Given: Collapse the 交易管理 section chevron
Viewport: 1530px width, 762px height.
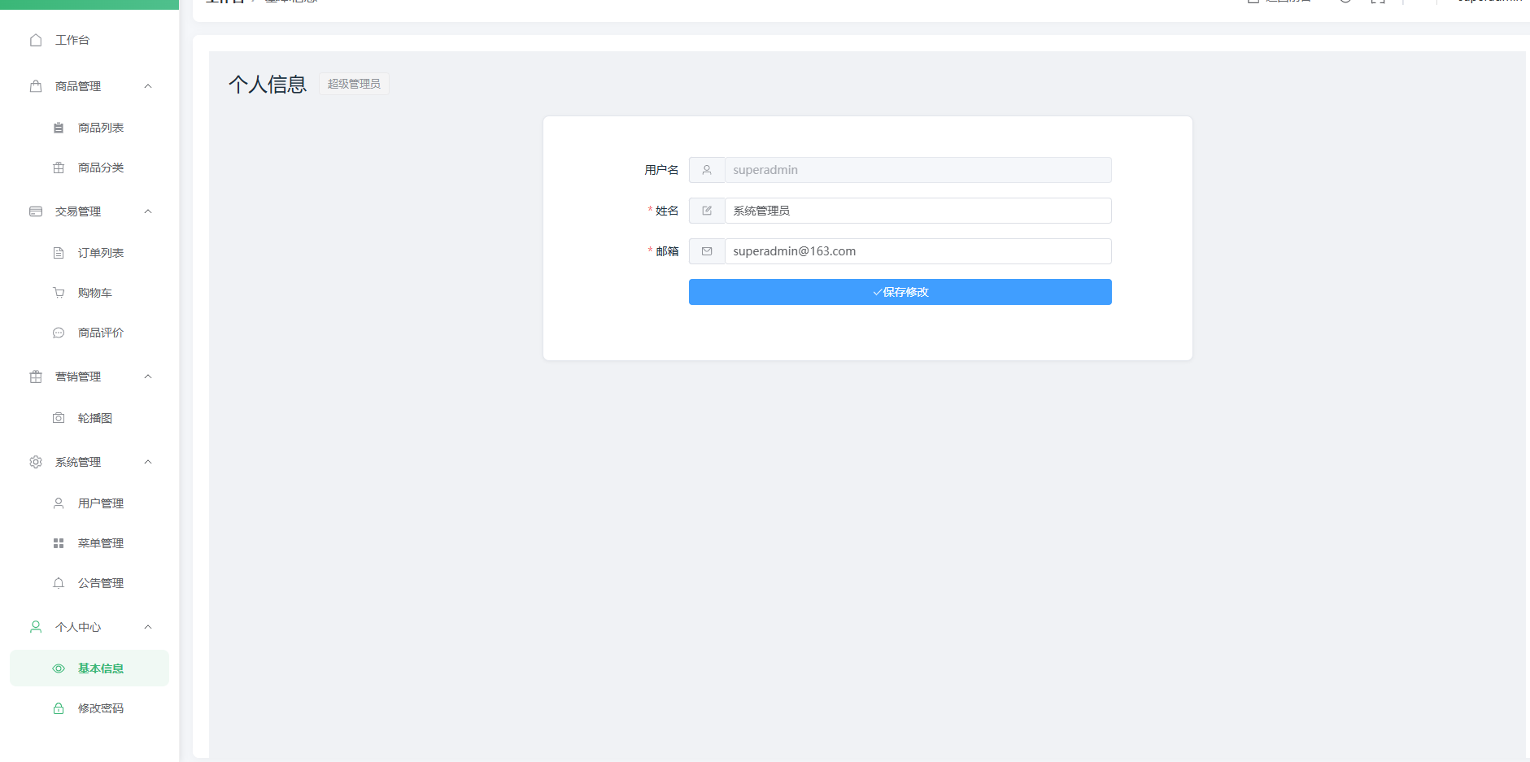Looking at the screenshot, I should tap(148, 211).
